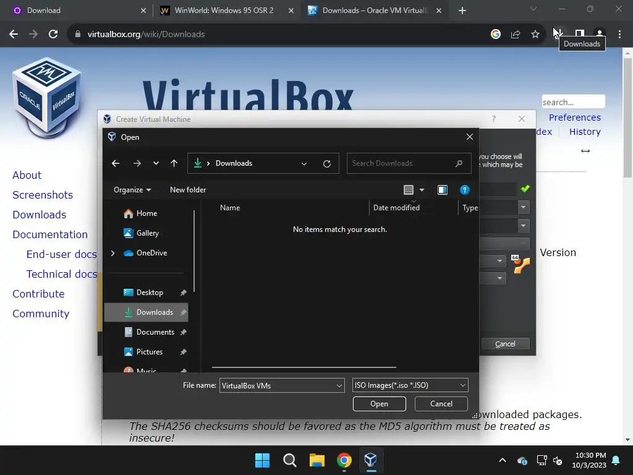Go up one folder level in Open dialog
633x475 pixels.
point(174,163)
